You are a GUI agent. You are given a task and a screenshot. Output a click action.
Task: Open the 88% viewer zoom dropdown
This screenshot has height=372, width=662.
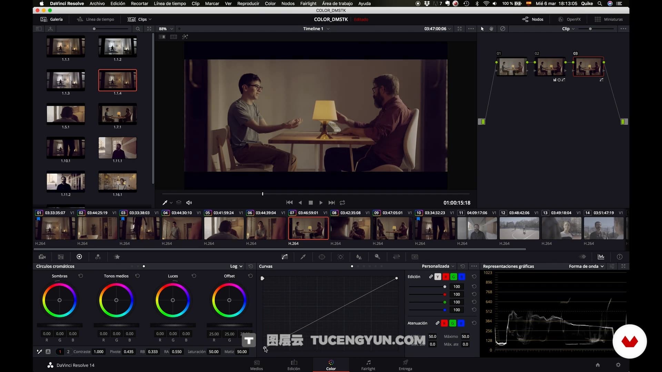(166, 29)
